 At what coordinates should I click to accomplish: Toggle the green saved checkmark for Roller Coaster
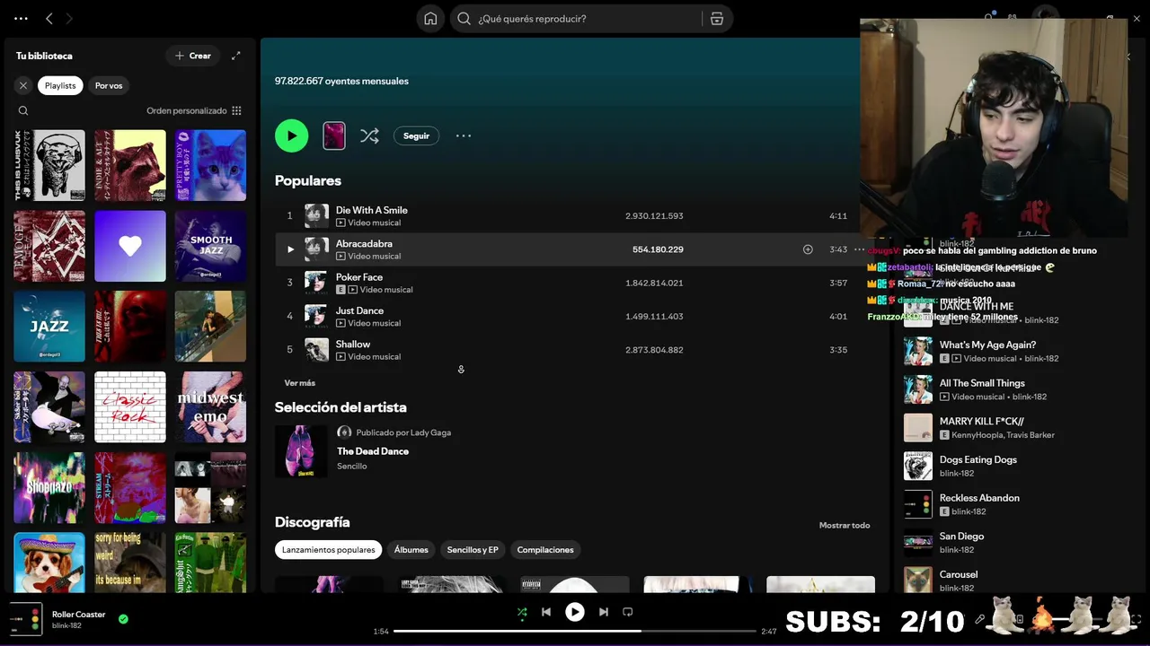[x=123, y=619]
